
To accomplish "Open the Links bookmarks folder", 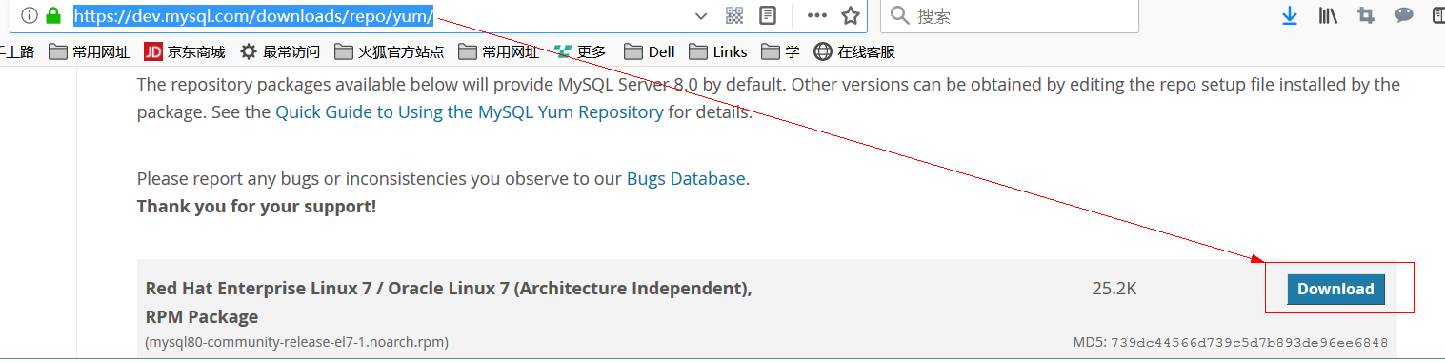I will 718,51.
